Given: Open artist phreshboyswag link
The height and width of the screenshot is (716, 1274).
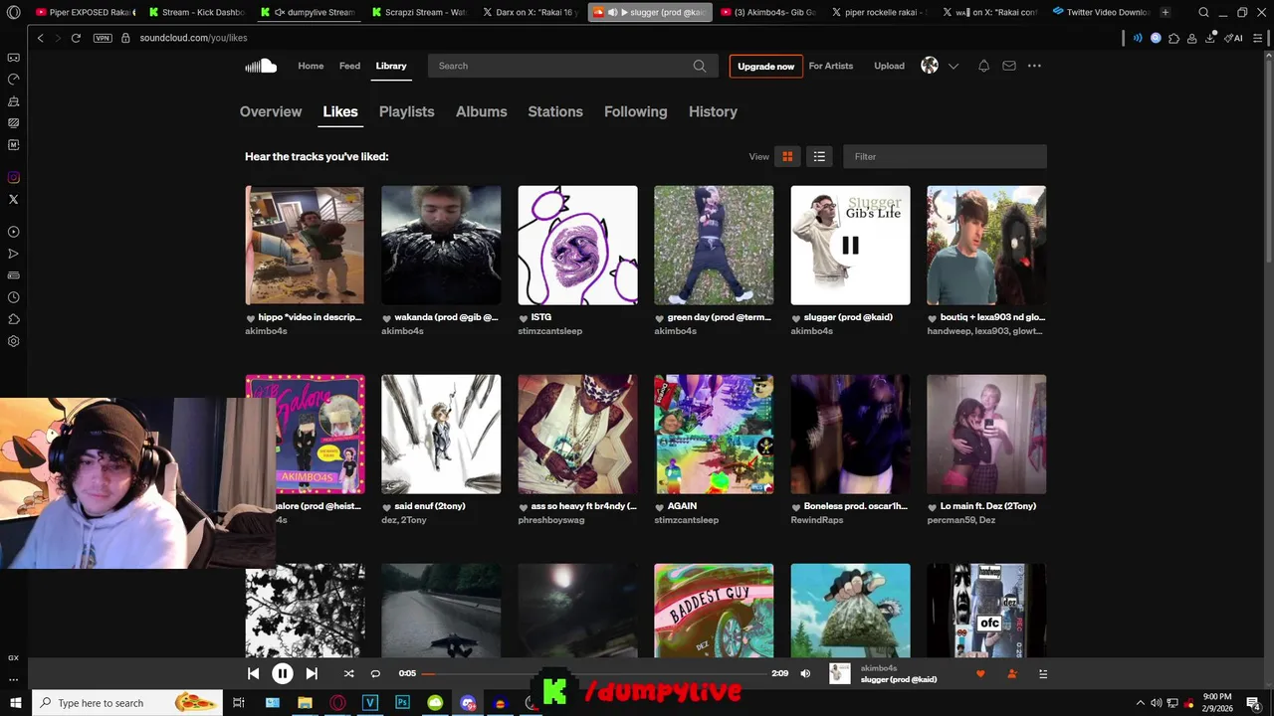Looking at the screenshot, I should click(550, 520).
